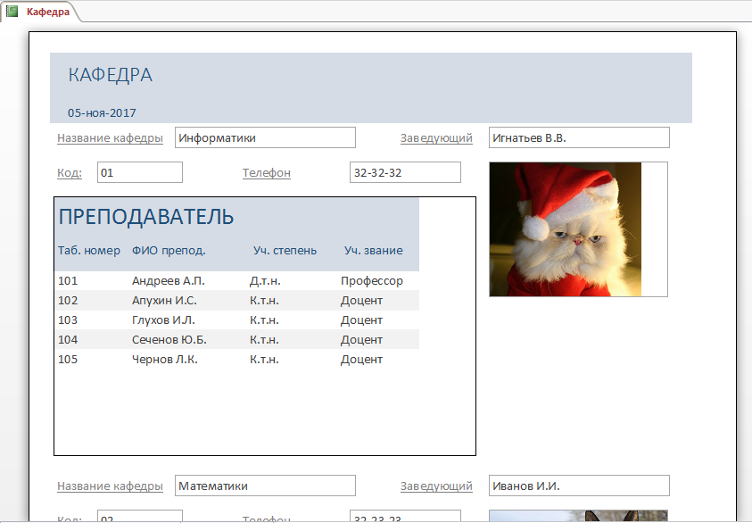Click teacher name Апухин И.С.
The image size is (752, 523).
click(164, 301)
